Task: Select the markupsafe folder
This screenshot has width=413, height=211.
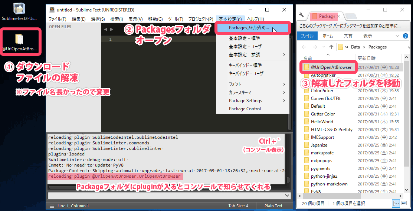Action: click(322, 153)
